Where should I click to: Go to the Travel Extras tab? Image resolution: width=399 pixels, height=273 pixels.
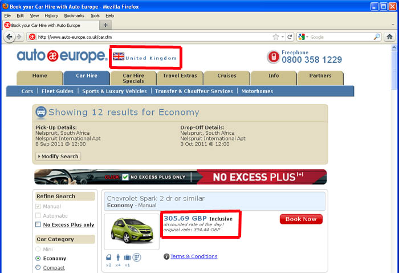tap(180, 78)
